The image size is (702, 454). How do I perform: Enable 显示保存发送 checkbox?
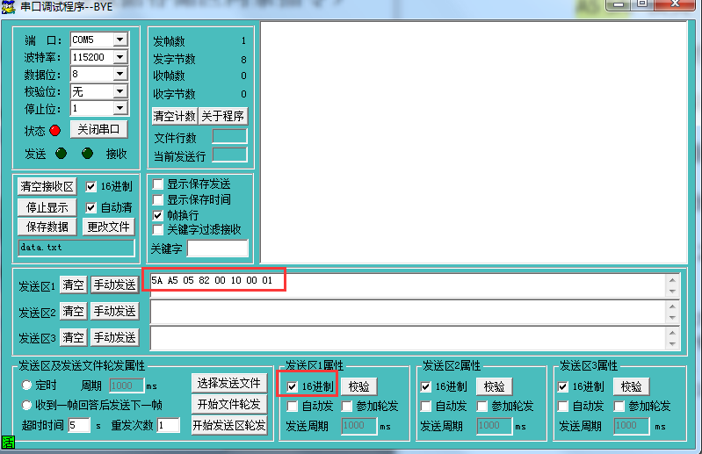[157, 184]
